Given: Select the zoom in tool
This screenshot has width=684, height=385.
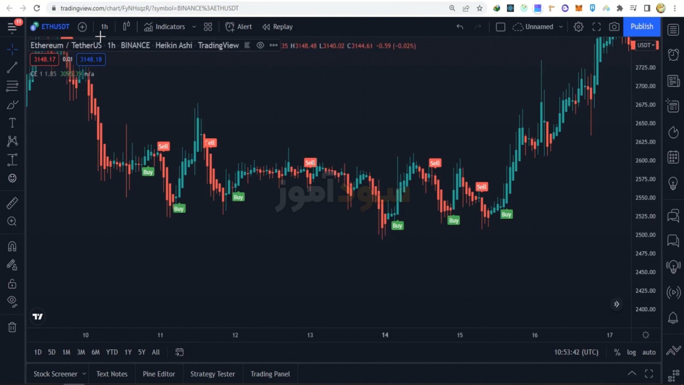Looking at the screenshot, I should 12,221.
